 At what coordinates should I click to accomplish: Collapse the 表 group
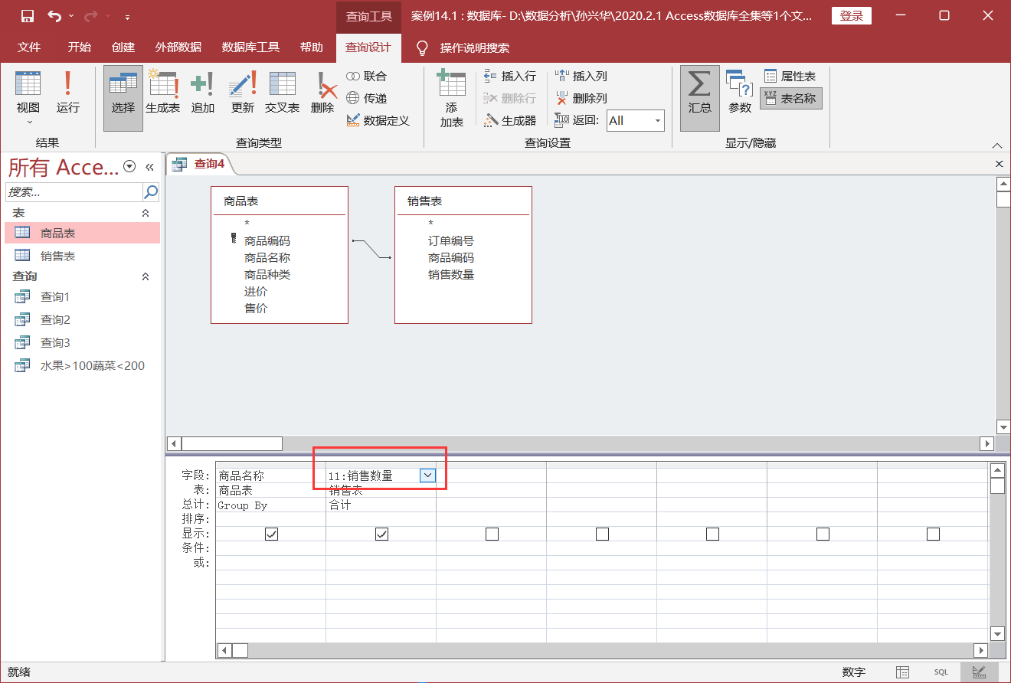(x=146, y=213)
